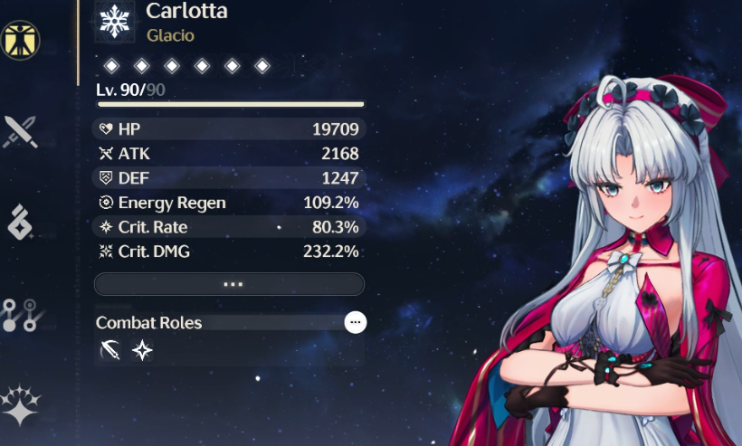Image resolution: width=742 pixels, height=446 pixels.
Task: Click the four-point star combat role icon
Action: point(142,350)
